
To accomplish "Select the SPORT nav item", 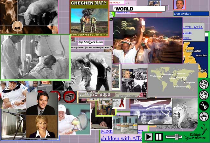I will coord(81,47).
